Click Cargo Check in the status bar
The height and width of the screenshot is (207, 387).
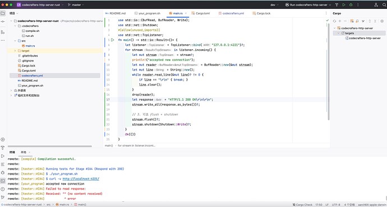point(302,205)
